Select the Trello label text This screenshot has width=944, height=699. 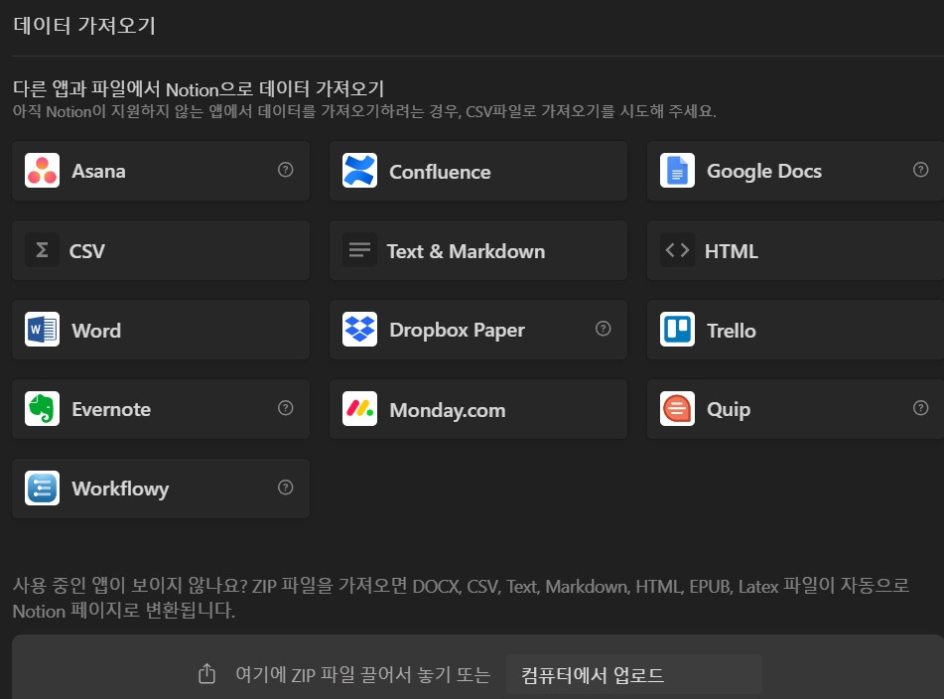731,331
